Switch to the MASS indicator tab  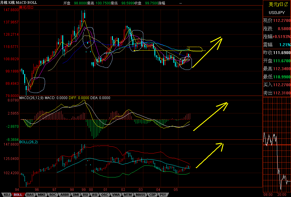pos(140,195)
